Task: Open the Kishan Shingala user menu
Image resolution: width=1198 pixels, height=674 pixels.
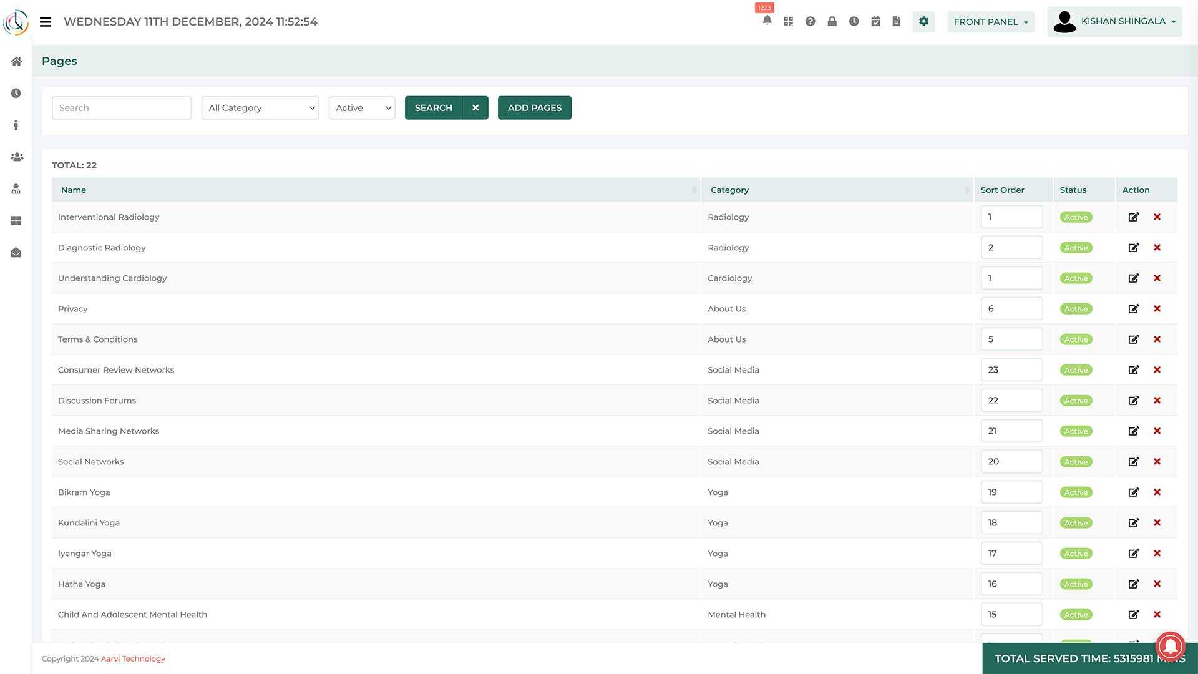Action: [1114, 22]
